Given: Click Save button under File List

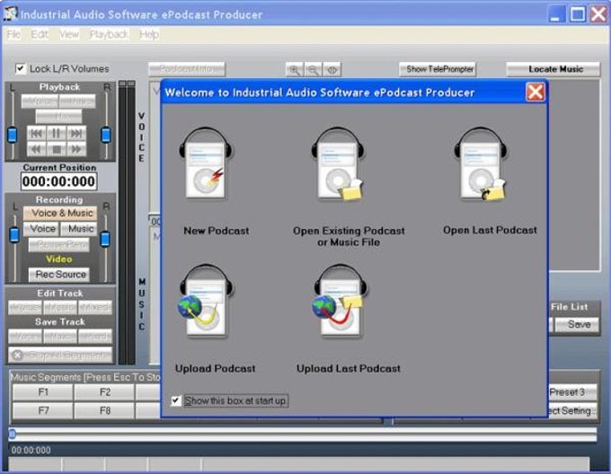Looking at the screenshot, I should click(578, 325).
